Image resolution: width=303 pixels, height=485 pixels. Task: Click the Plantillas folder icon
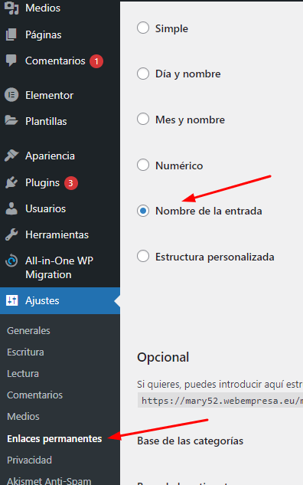[x=11, y=120]
